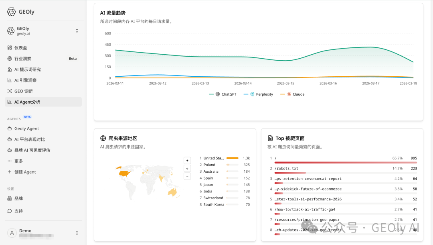Zoom out the map with minus button
Viewport: 433px width, 245px height.
coord(187,176)
